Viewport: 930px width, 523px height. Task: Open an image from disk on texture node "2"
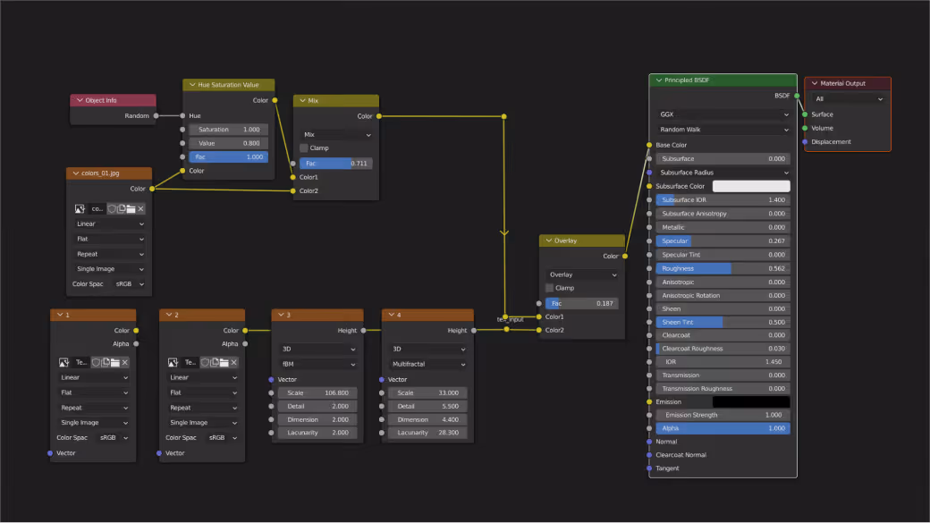[x=225, y=362]
